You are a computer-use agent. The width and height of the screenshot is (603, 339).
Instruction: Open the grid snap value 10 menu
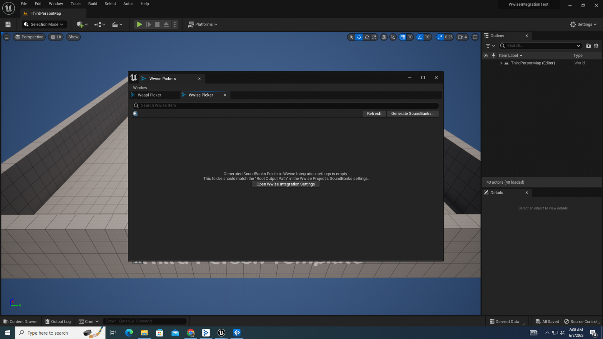410,37
